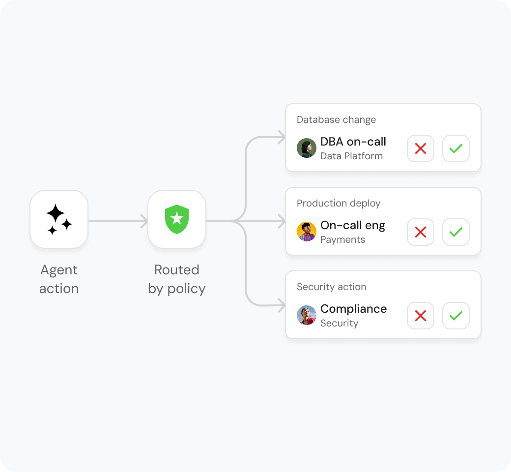This screenshot has width=511, height=472.
Task: Click the Data Platform team label
Action: tap(352, 156)
